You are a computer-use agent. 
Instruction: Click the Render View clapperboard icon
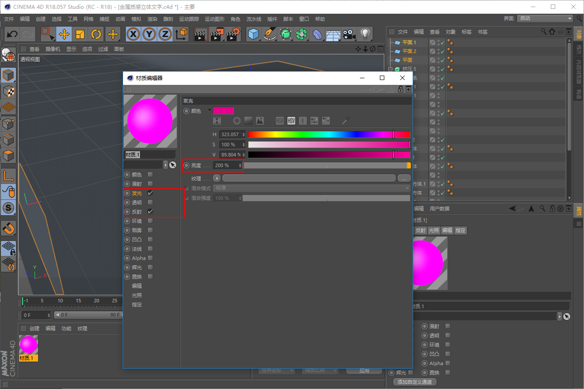tap(201, 34)
